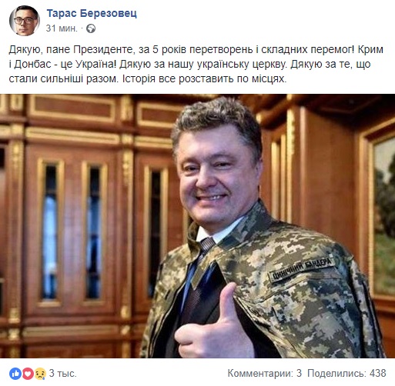Open the author name Тарас Березовец link
This screenshot has width=395, height=386.
(92, 14)
